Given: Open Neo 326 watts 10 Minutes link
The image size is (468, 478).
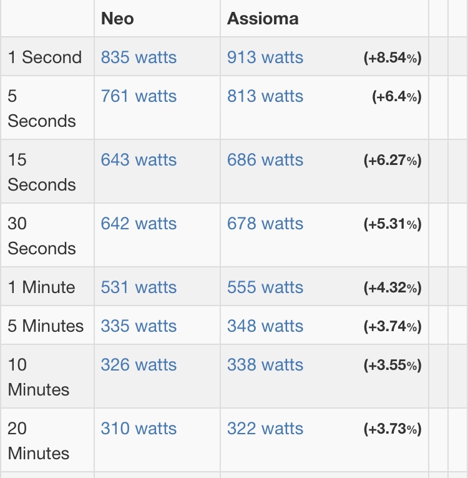Looking at the screenshot, I should [139, 365].
